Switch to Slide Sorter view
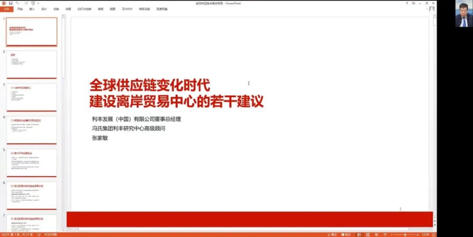 tap(368, 235)
